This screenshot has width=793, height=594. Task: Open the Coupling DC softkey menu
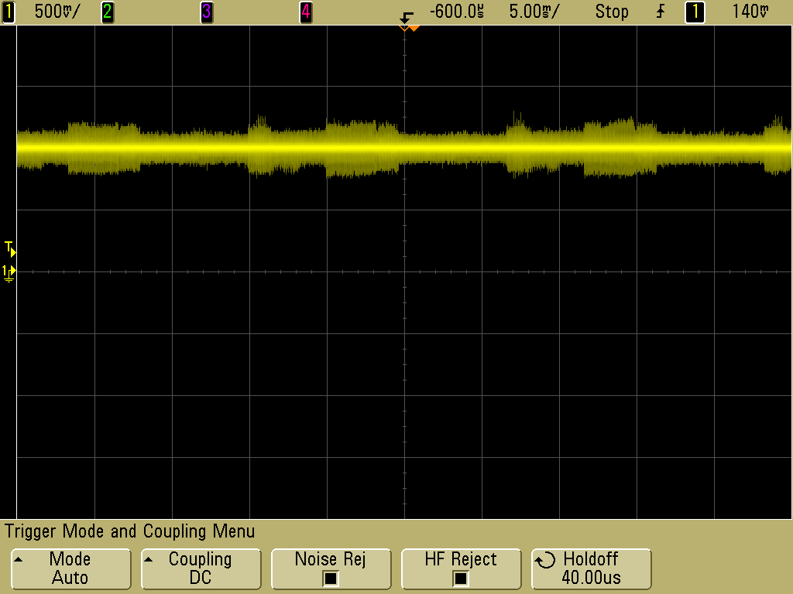click(x=201, y=568)
